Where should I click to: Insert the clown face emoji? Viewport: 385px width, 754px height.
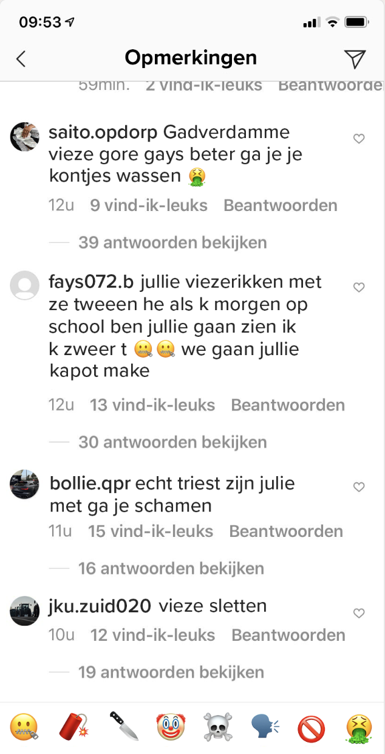[x=171, y=727]
